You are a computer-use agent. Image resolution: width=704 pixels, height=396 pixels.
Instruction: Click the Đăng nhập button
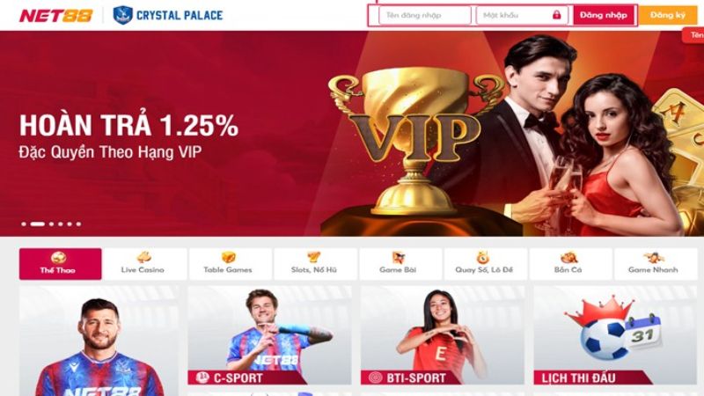[x=604, y=15]
